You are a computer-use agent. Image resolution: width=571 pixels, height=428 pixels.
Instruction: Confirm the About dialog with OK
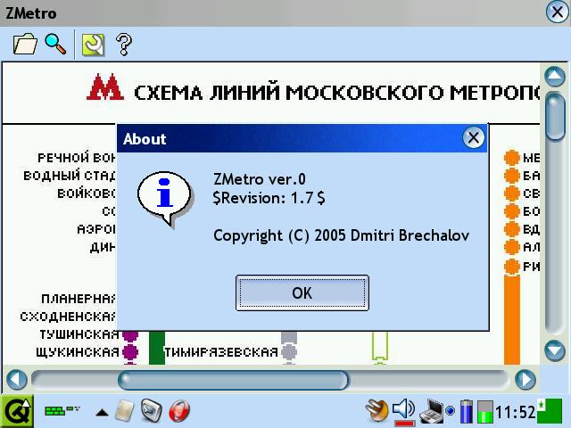click(302, 293)
